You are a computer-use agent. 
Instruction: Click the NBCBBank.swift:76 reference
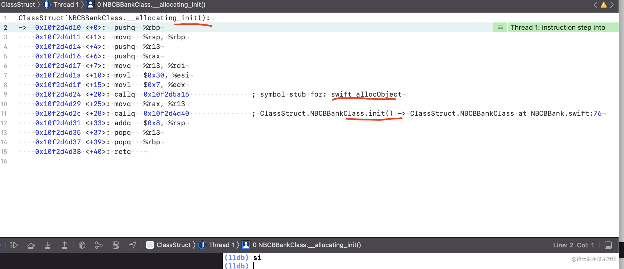pos(566,113)
